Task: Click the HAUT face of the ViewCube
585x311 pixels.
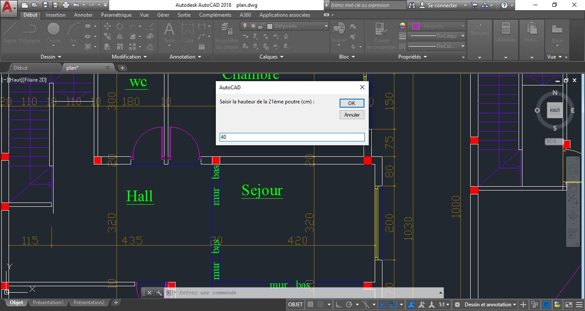Action: tap(555, 110)
